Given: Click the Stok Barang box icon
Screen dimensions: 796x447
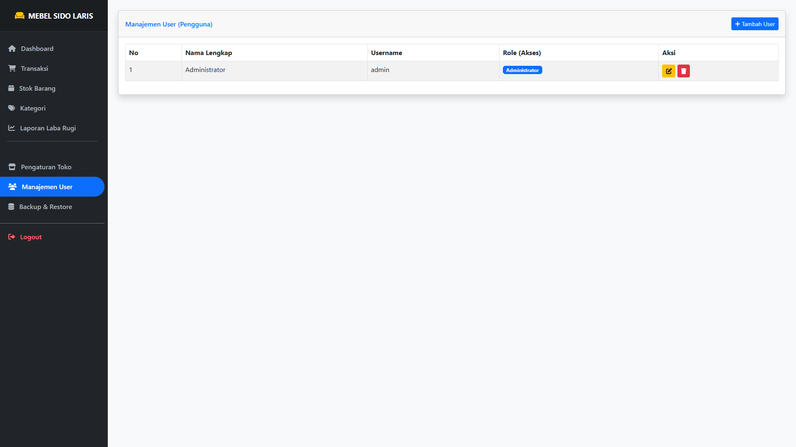Looking at the screenshot, I should pos(11,89).
